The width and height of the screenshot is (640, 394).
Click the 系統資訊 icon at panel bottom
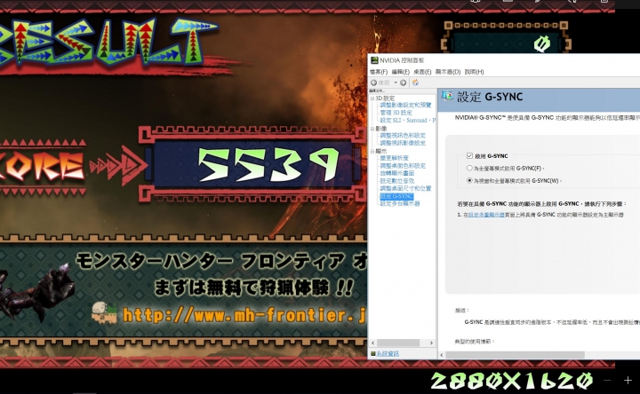point(373,354)
